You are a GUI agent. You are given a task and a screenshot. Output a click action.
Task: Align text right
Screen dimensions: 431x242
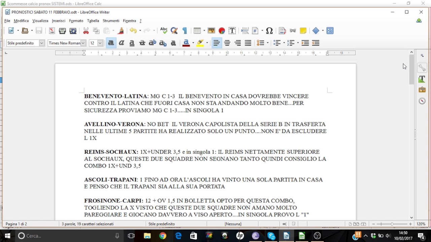point(238,43)
